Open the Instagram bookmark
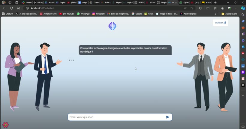 pos(98,14)
